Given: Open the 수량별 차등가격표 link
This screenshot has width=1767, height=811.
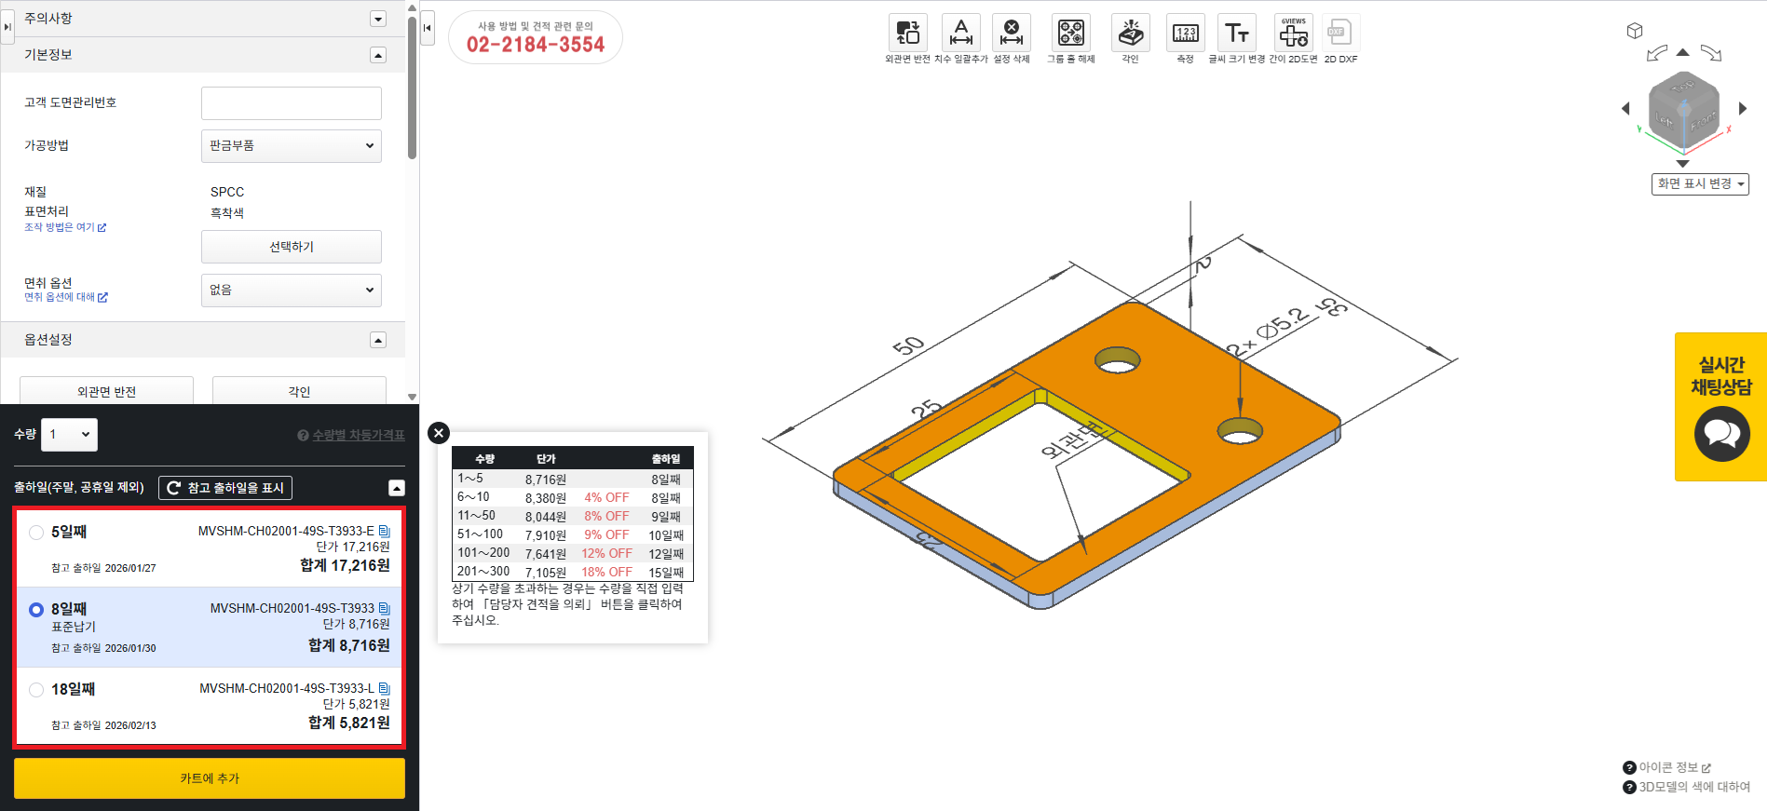Looking at the screenshot, I should (358, 435).
